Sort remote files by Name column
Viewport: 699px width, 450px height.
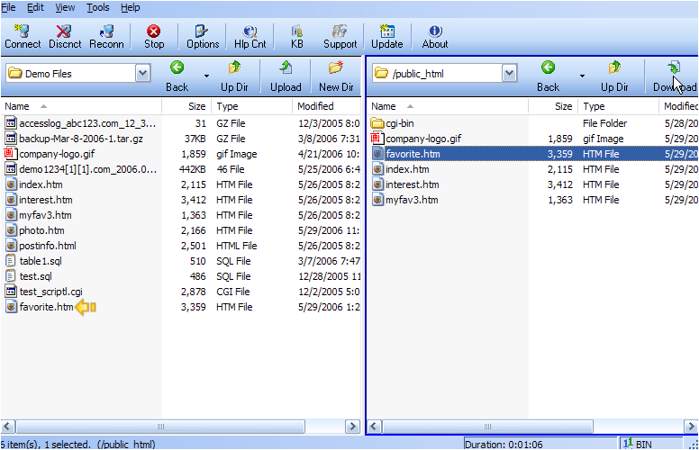click(x=448, y=106)
